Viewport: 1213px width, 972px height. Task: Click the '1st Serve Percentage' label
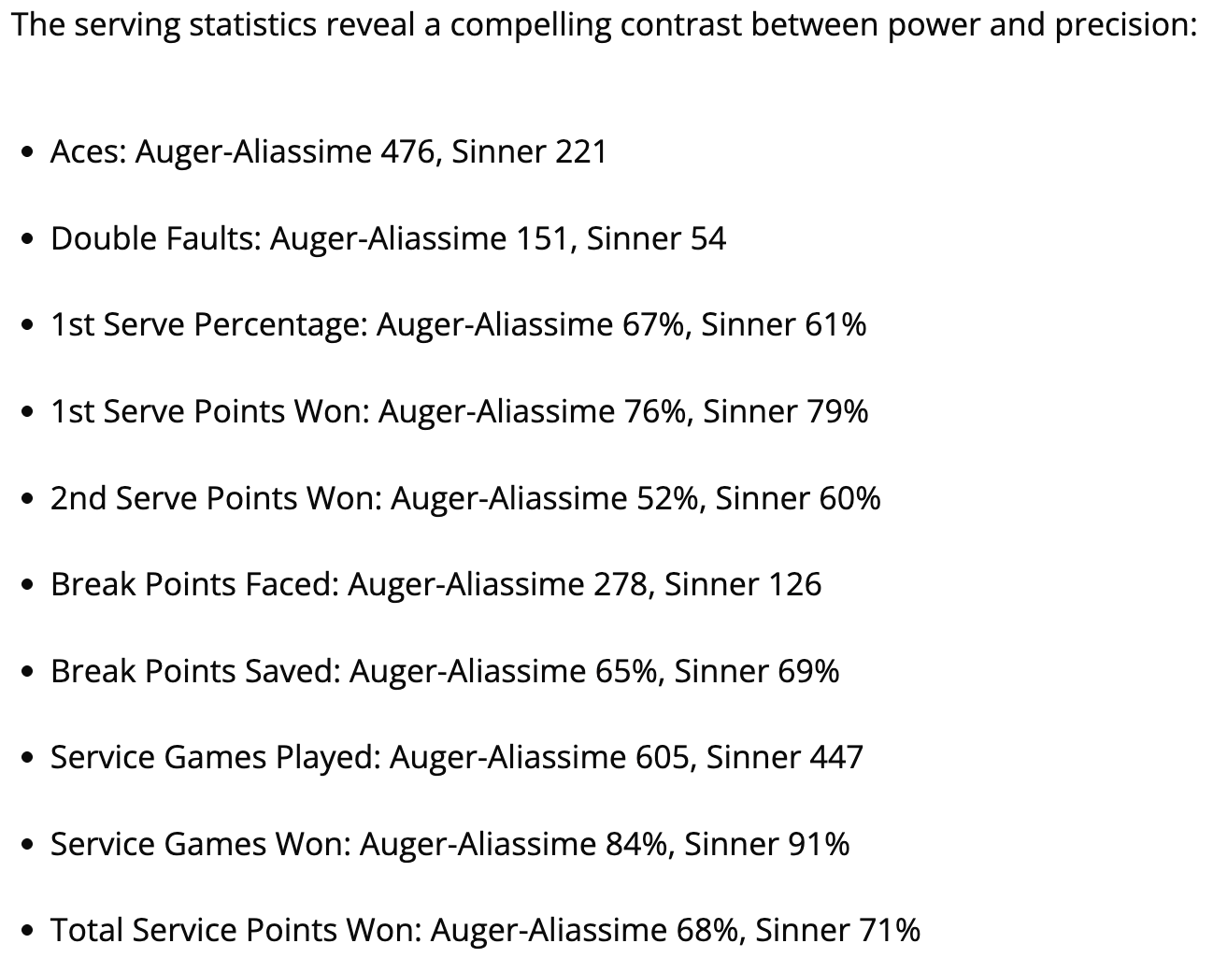(x=208, y=324)
